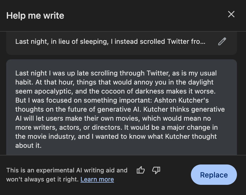Click the pencil icon to edit prompt
The height and width of the screenshot is (195, 246).
[222, 42]
